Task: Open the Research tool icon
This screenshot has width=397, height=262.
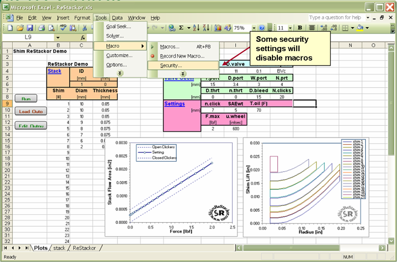Action: [x=73, y=28]
